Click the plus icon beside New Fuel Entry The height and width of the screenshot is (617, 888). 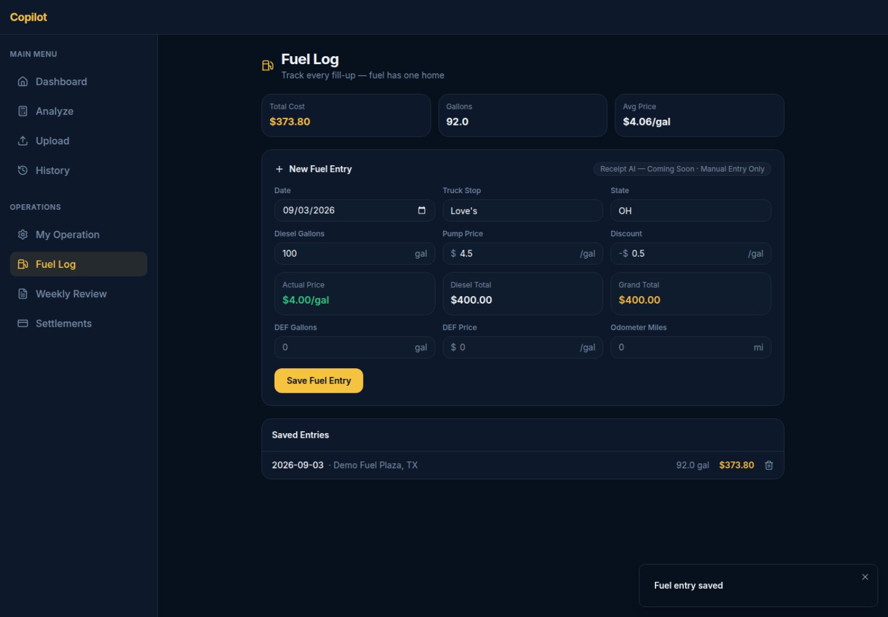(x=279, y=169)
